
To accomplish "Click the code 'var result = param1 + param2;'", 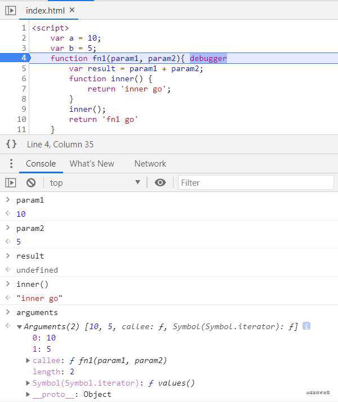I will [x=136, y=69].
